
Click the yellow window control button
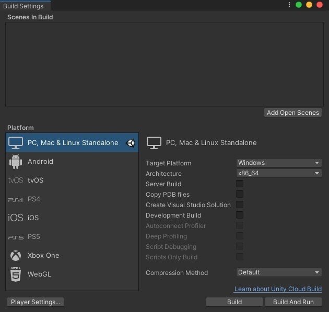coord(309,5)
